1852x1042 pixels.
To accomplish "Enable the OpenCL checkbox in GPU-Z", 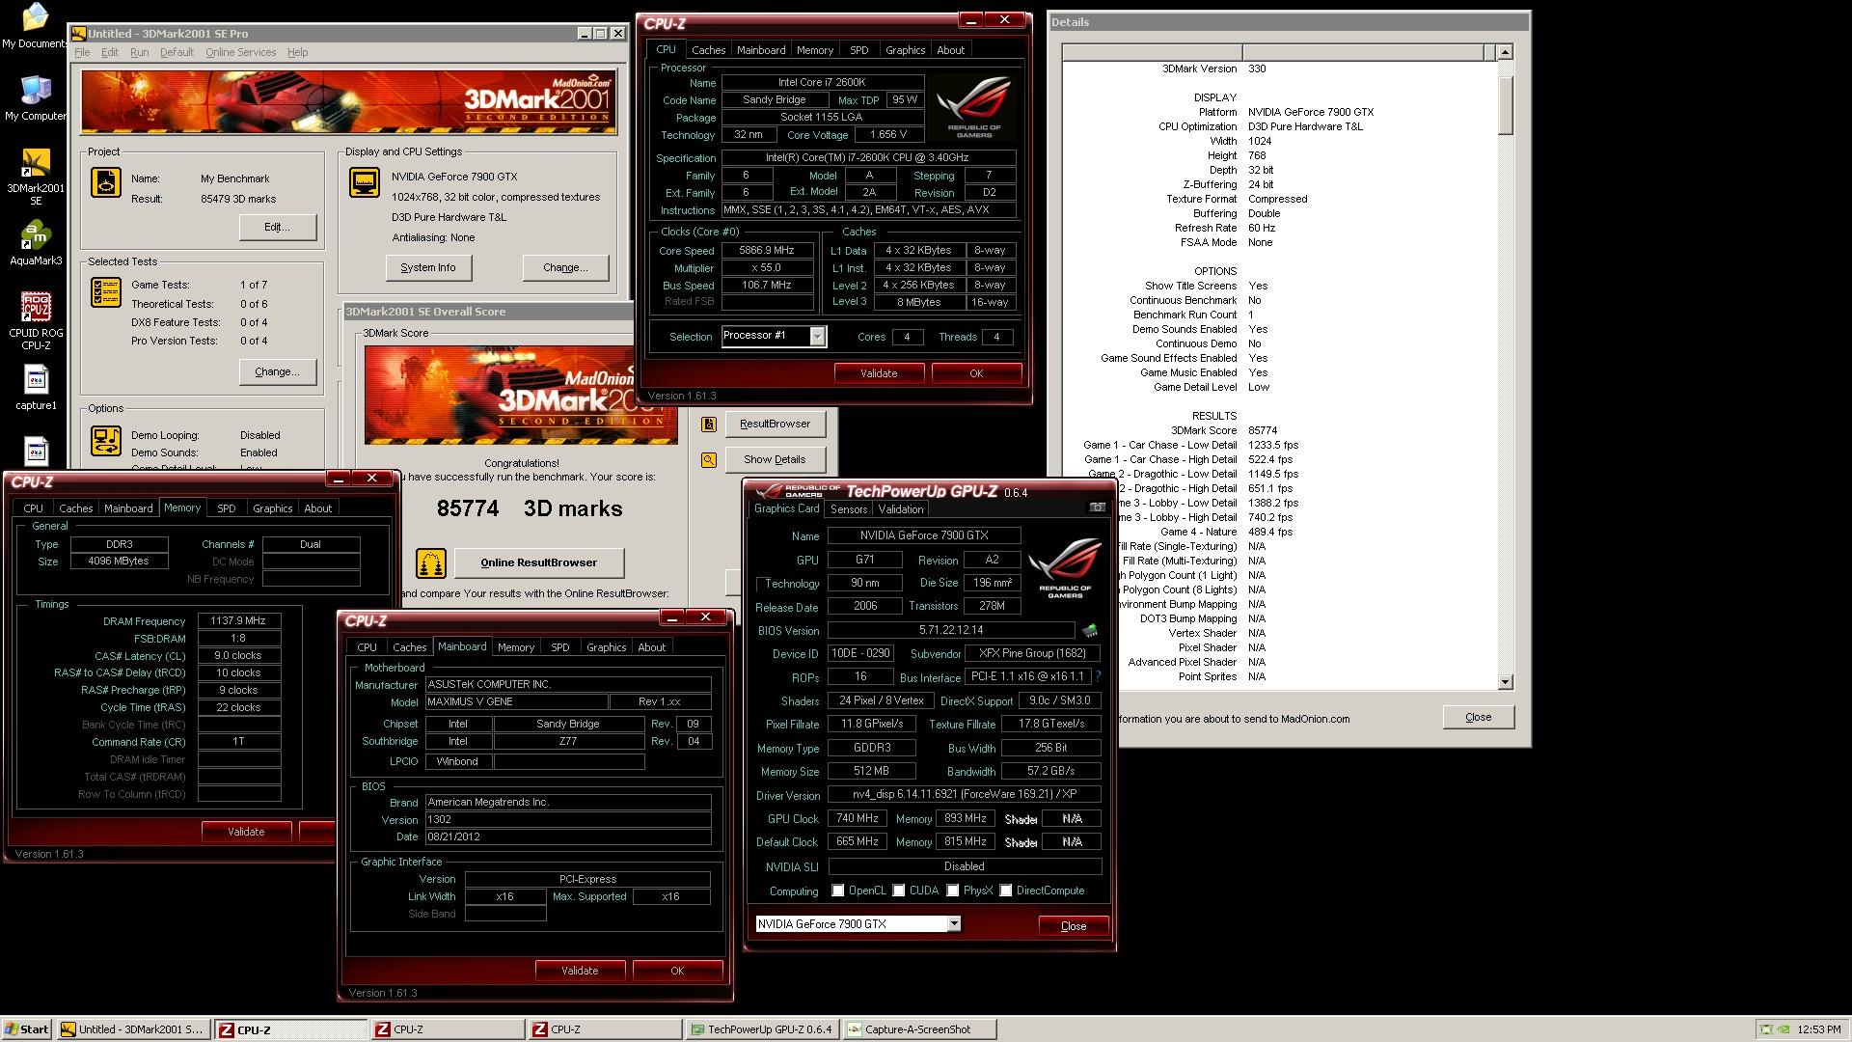I will point(838,891).
